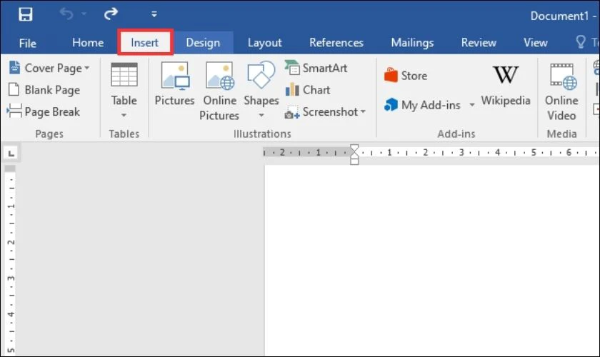Open the File menu tab
The width and height of the screenshot is (600, 357).
pos(28,43)
